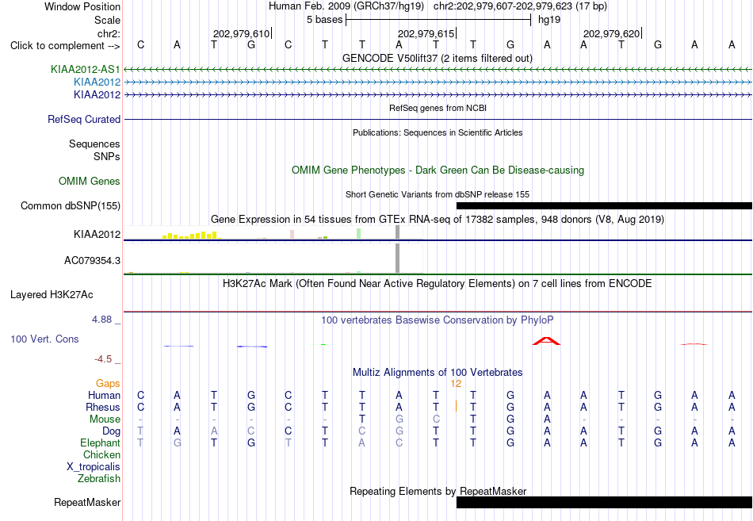
Task: Open Repeating Elements by RepeatMasker title
Action: pos(438,491)
